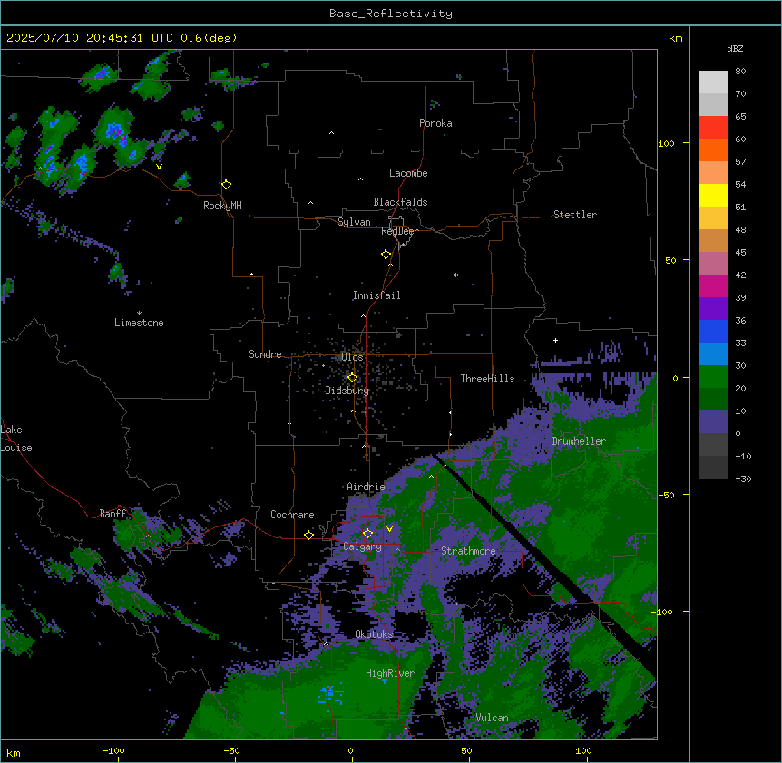Click the Airdrie city label
Image resolution: width=782 pixels, height=763 pixels.
click(x=367, y=487)
